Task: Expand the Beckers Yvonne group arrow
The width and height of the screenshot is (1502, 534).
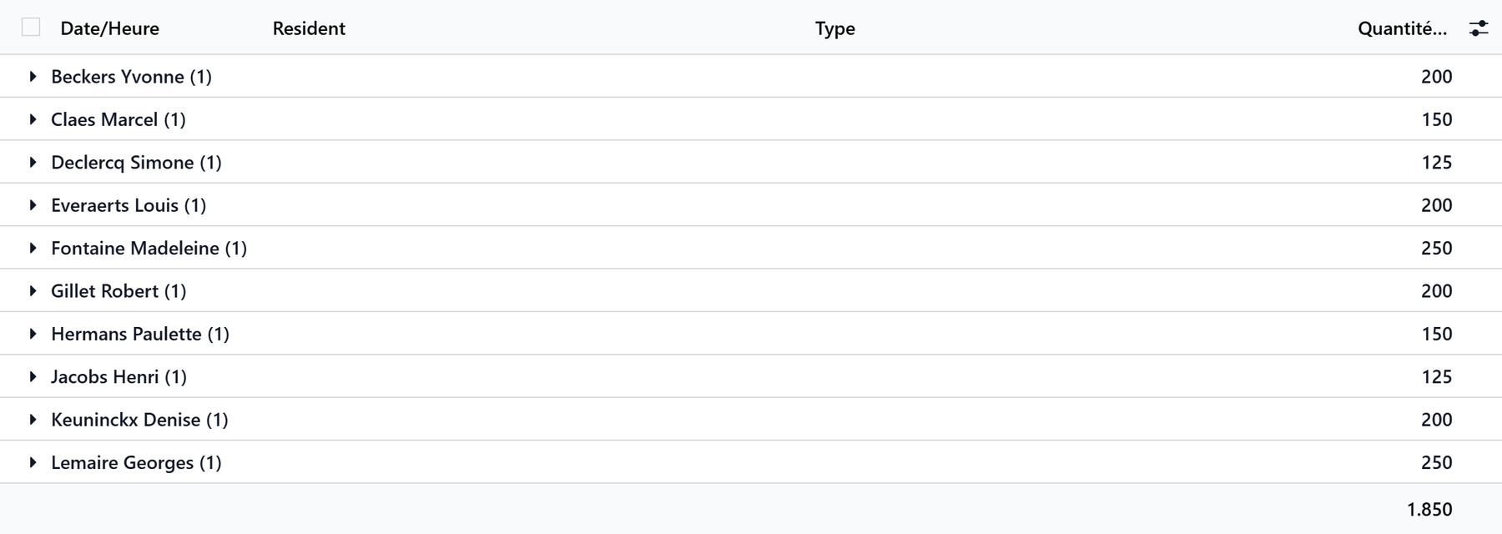Action: 33,77
